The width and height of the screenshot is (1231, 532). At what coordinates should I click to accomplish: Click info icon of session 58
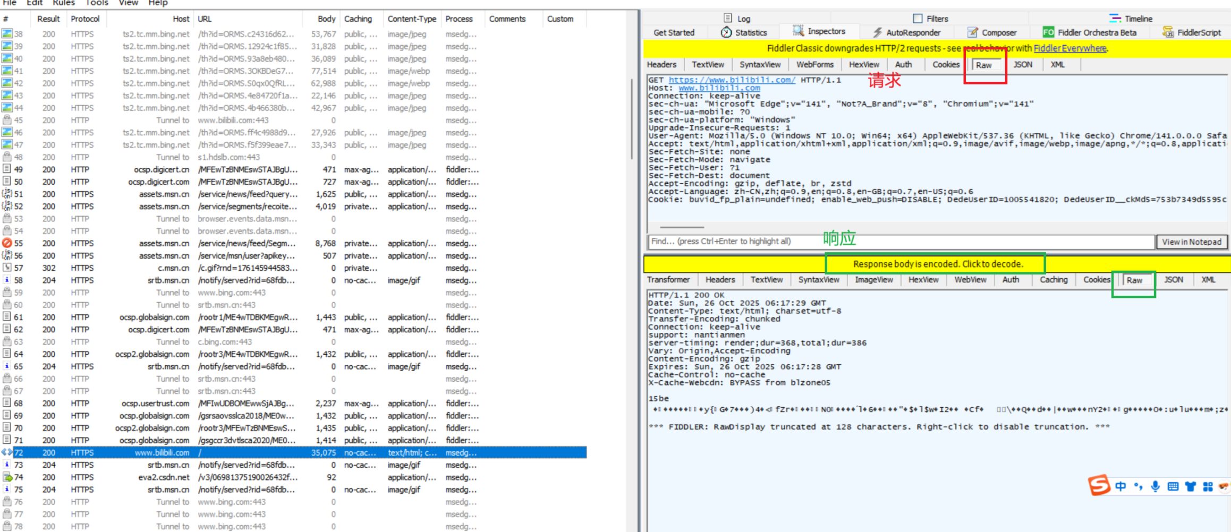click(7, 280)
